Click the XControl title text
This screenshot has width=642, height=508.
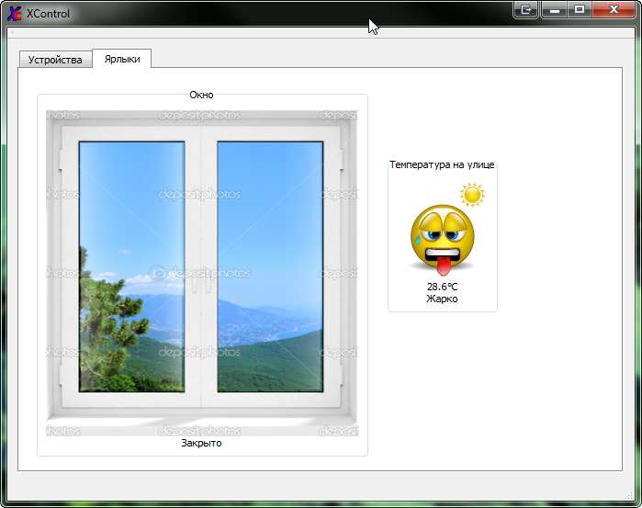pos(48,14)
